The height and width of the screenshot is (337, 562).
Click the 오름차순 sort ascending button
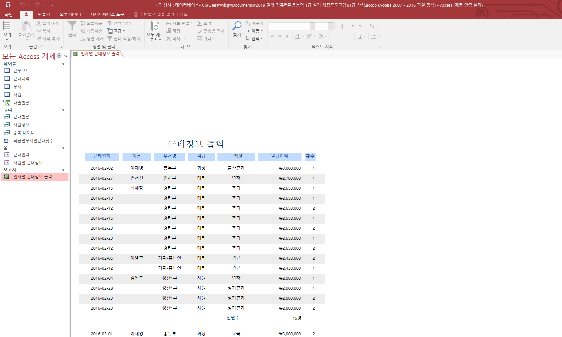click(91, 23)
